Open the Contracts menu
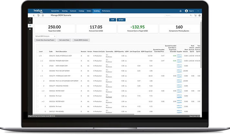Screen dimensions: 230x135 [x=73, y=11]
